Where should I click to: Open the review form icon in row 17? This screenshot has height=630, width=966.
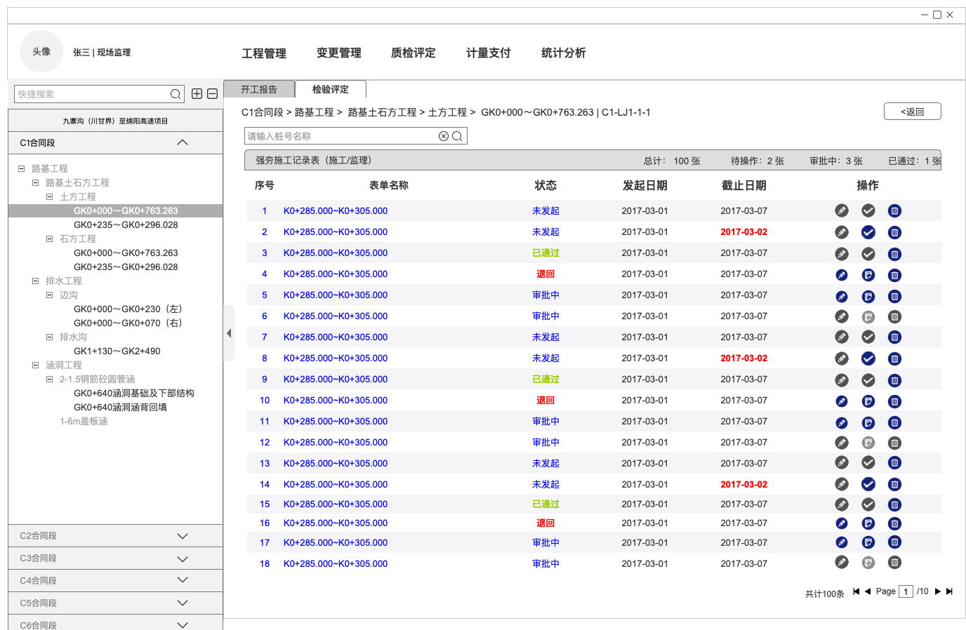(x=868, y=542)
